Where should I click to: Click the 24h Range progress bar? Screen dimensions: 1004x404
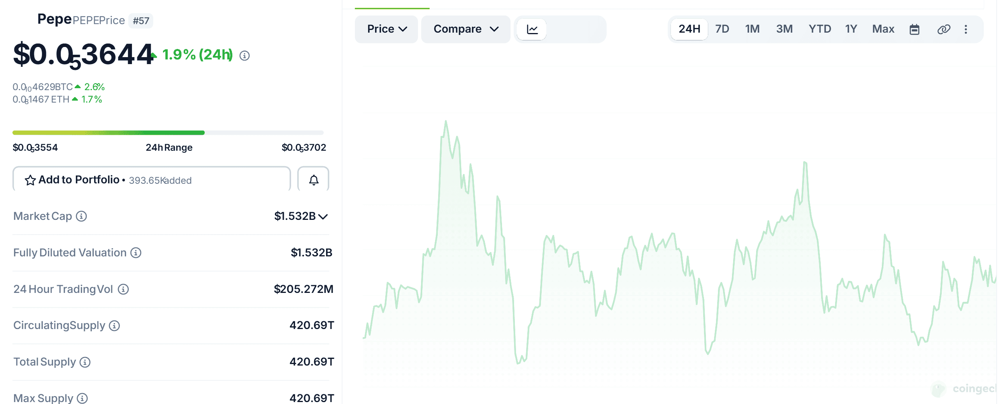point(168,133)
